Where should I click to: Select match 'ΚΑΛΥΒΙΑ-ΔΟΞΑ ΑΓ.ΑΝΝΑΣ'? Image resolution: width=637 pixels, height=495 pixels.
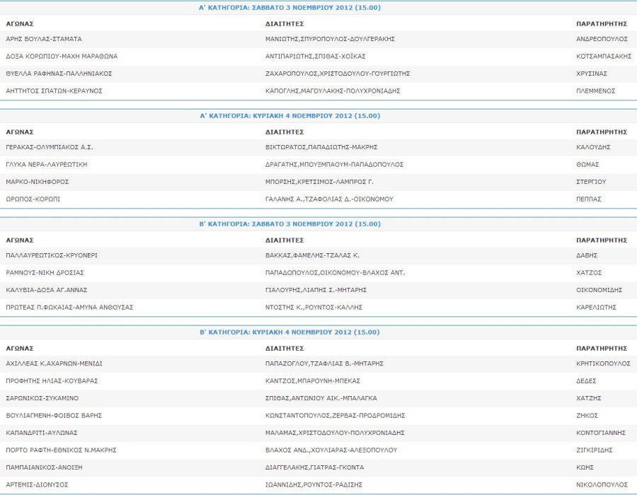(46, 291)
